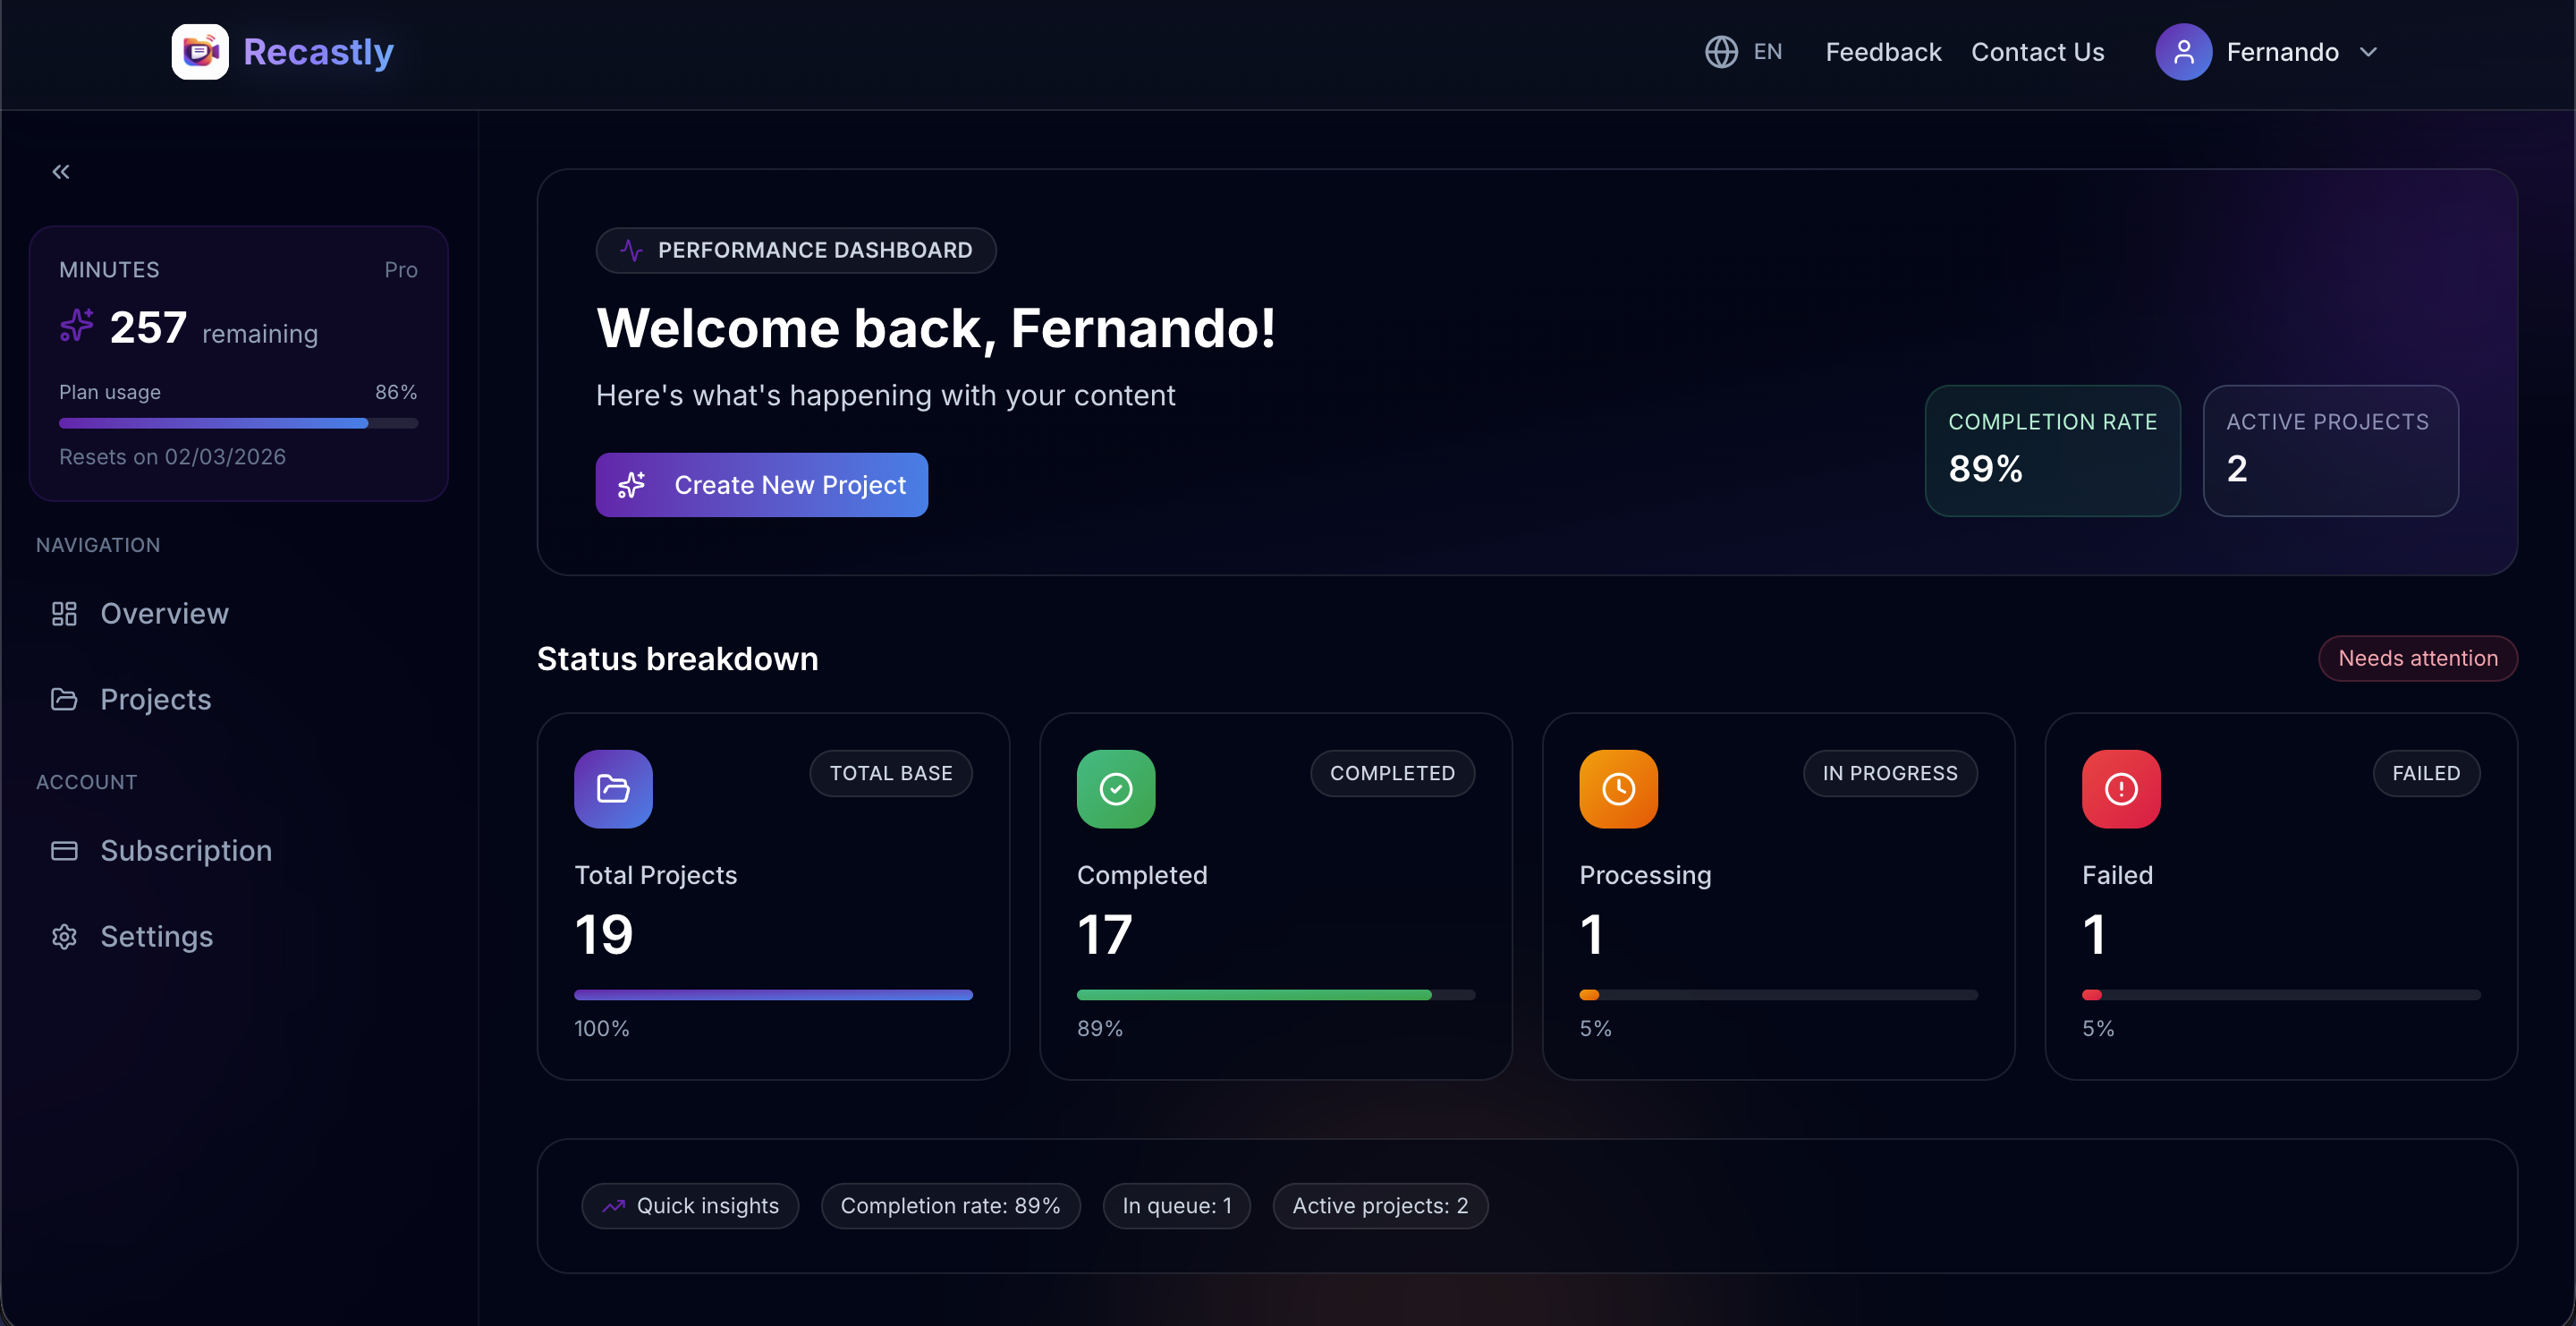Open Projects in the sidebar

[x=155, y=699]
